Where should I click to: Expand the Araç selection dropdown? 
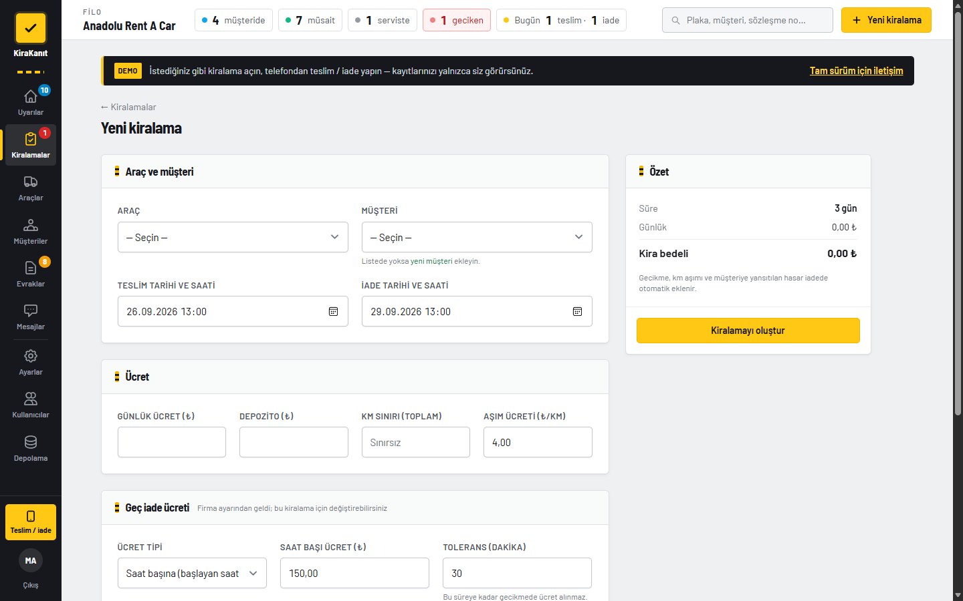pyautogui.click(x=233, y=237)
